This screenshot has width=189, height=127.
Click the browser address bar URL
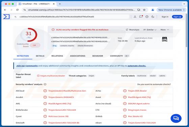(x=81, y=10)
